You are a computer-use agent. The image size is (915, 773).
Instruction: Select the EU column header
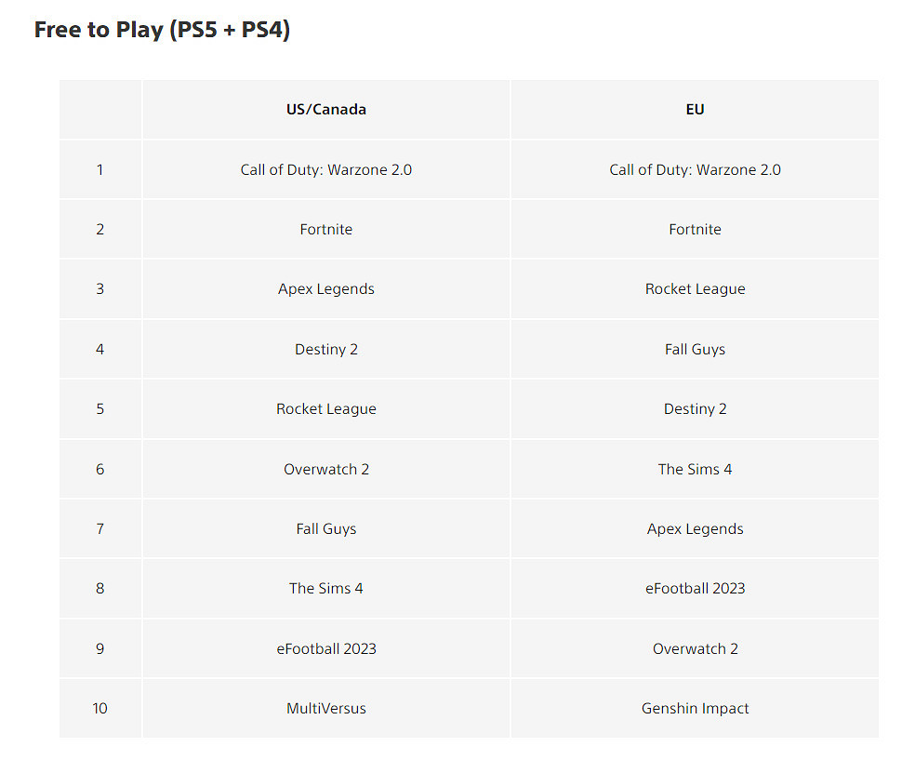(695, 110)
